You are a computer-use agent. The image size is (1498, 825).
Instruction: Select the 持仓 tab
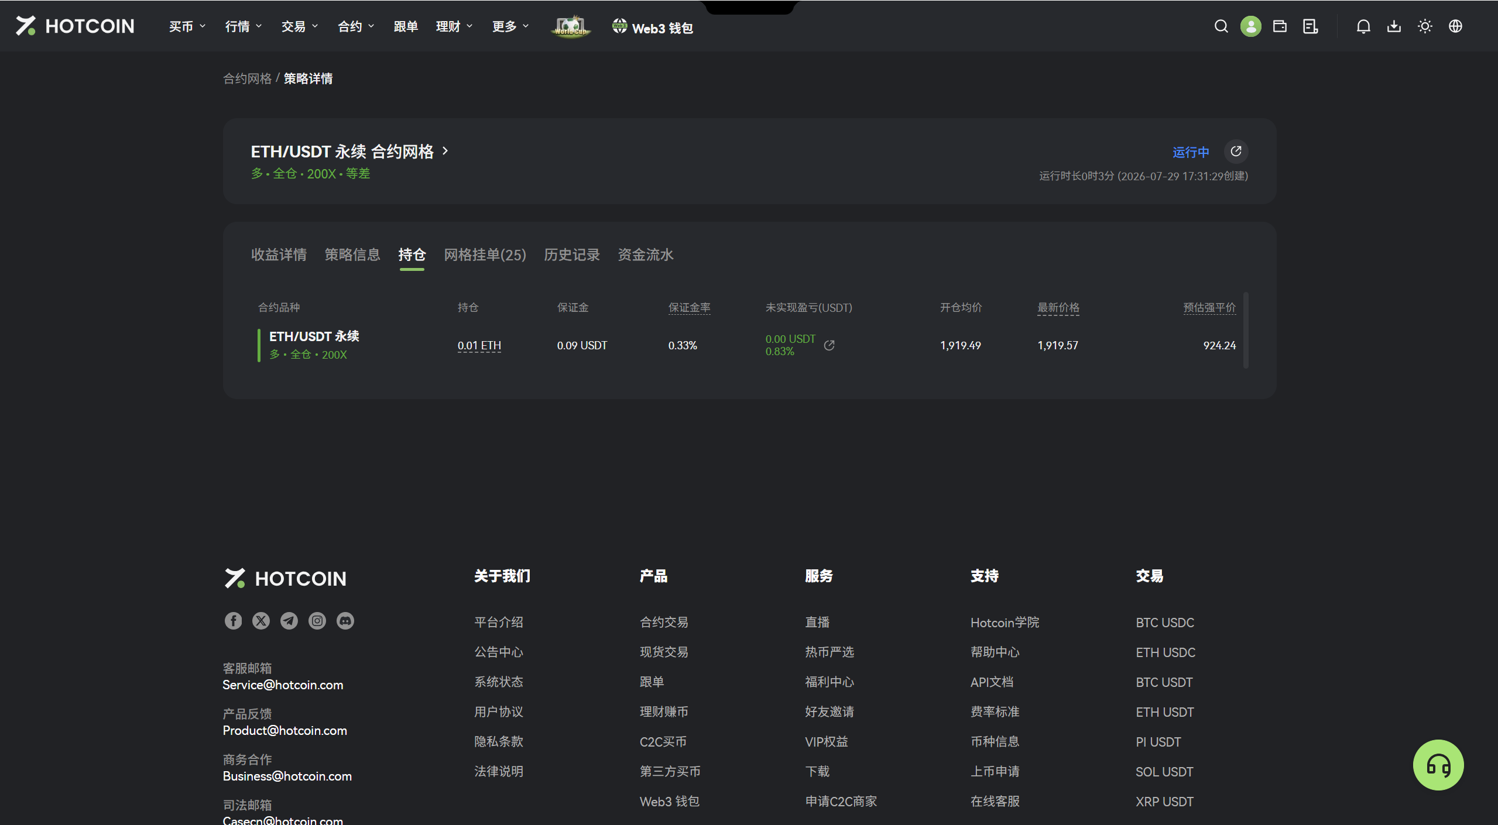coord(412,255)
